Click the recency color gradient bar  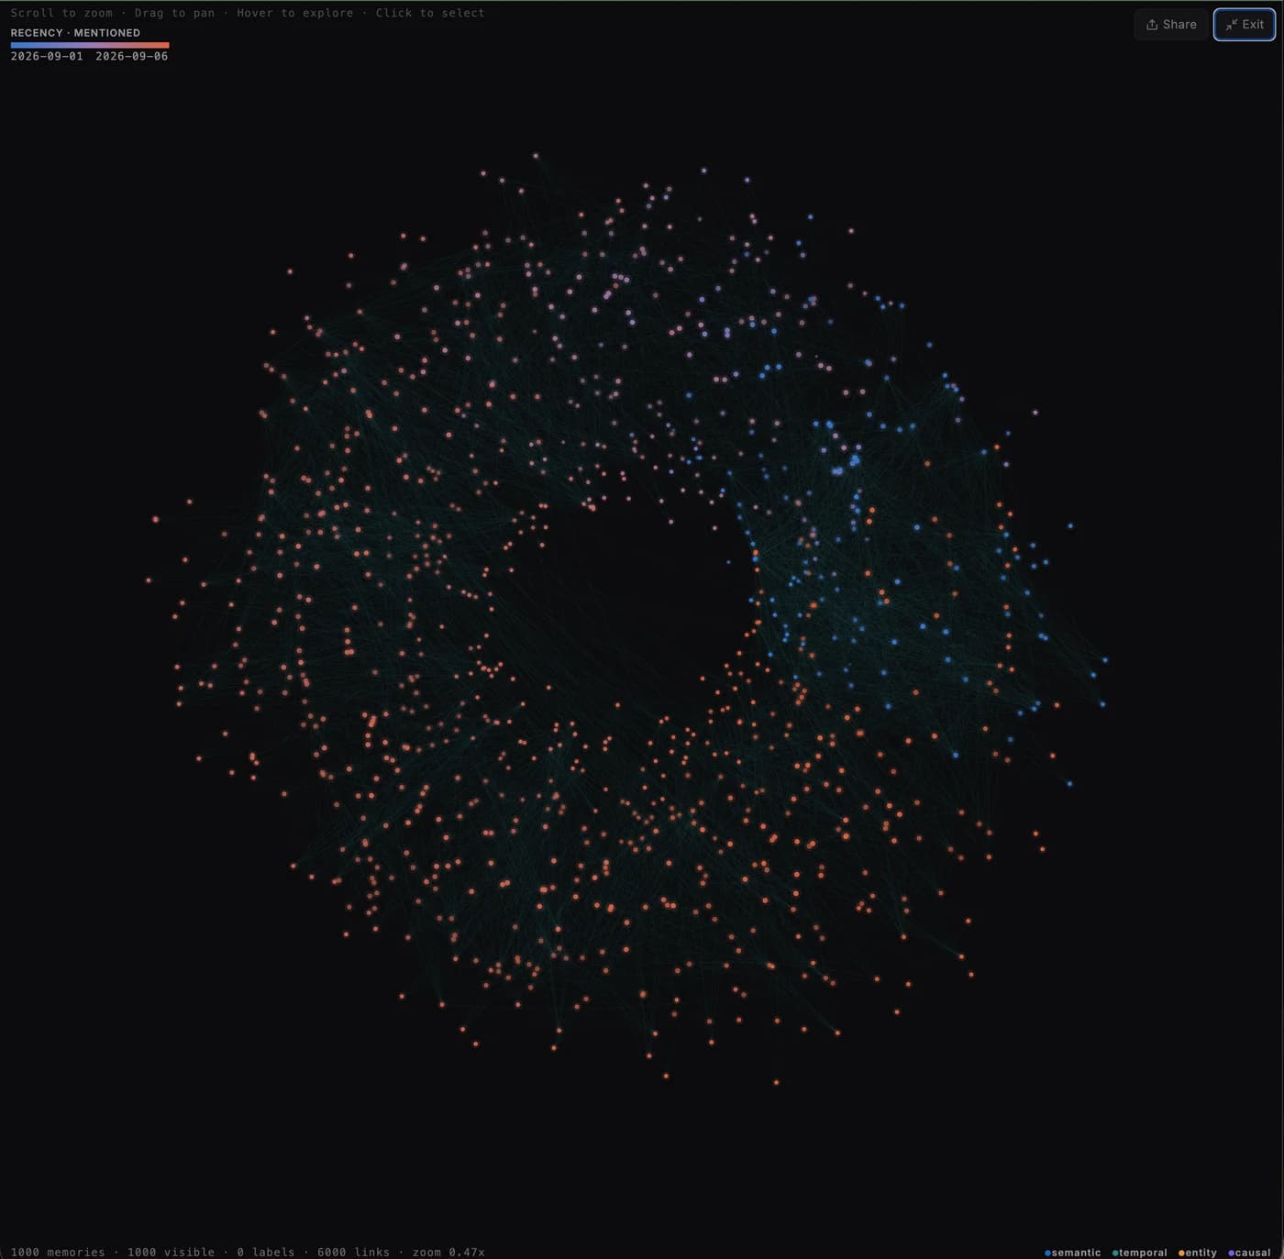pos(90,45)
